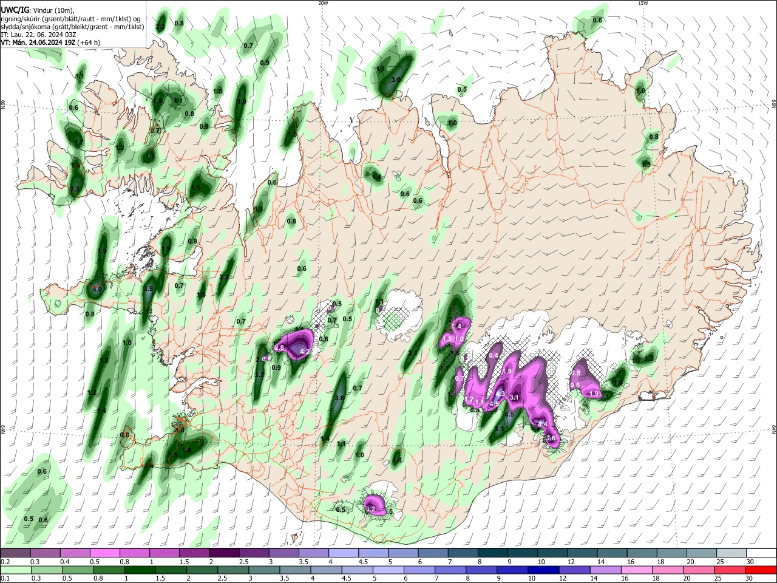Click the '0.1' label in the lower legend row
The image size is (777, 583).
pyautogui.click(x=5, y=579)
